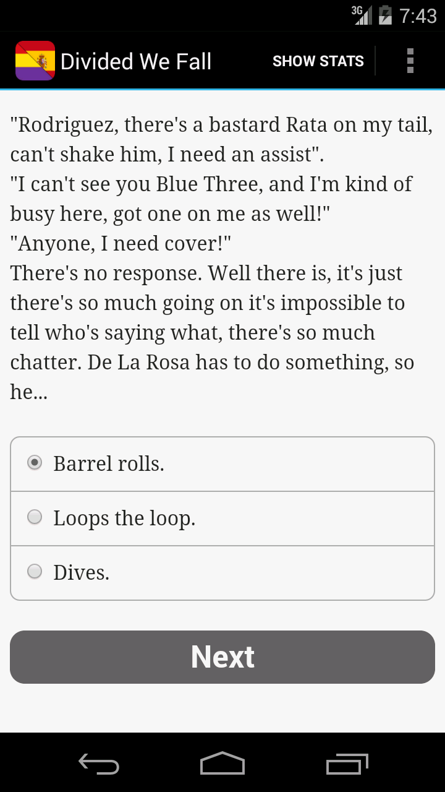Tap the "Dives." option label
Screen dimensions: 445x792
(81, 572)
